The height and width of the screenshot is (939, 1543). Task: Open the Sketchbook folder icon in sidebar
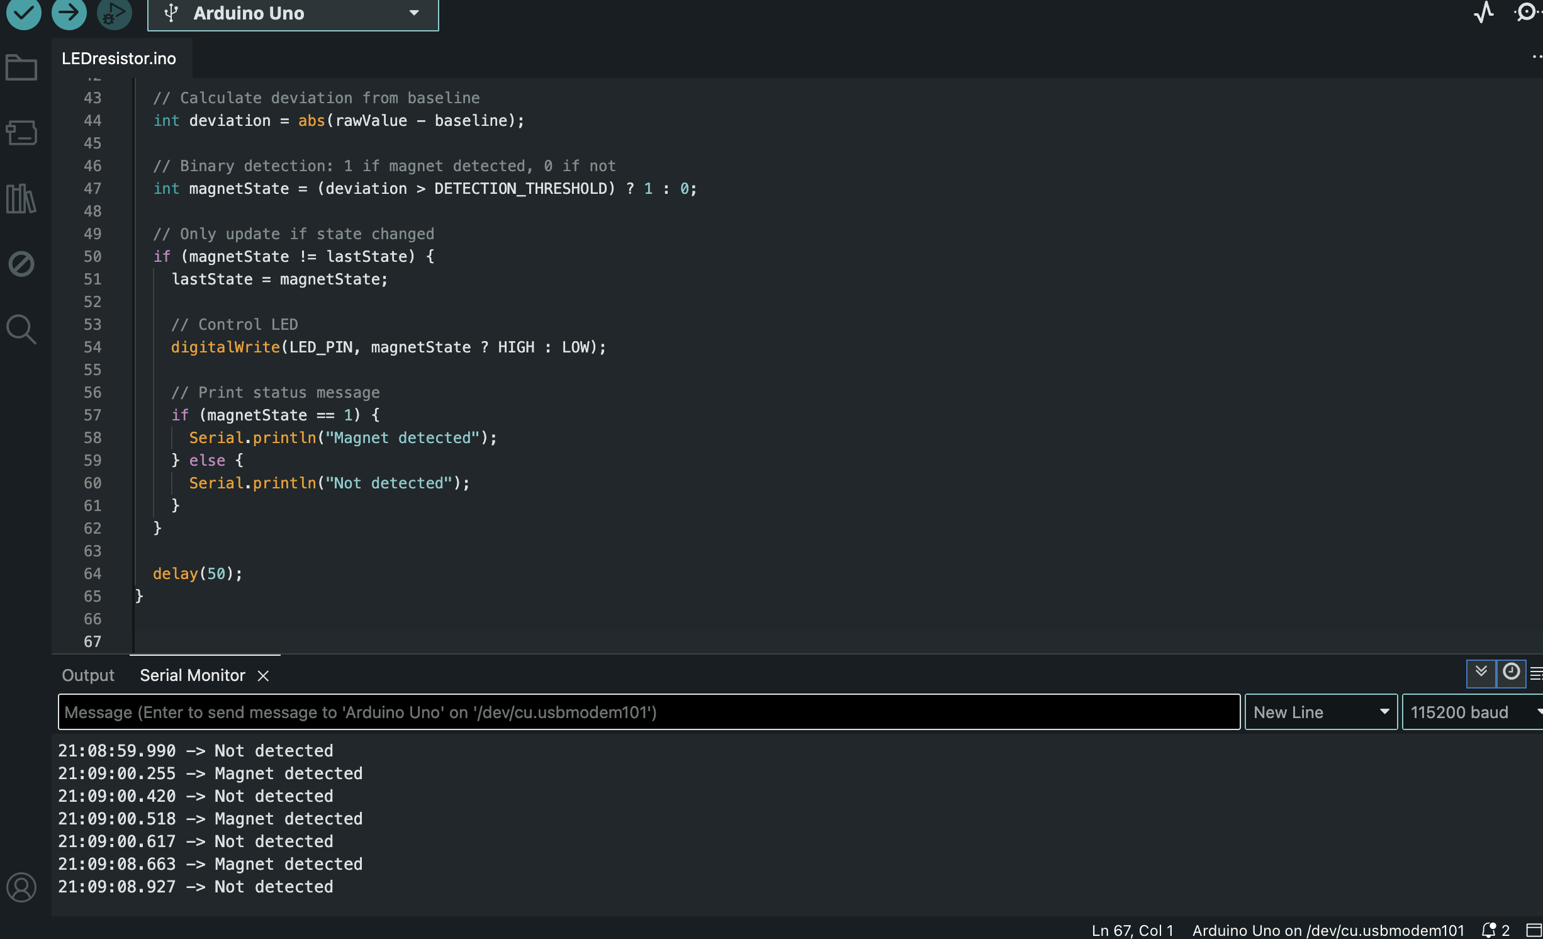pos(21,67)
